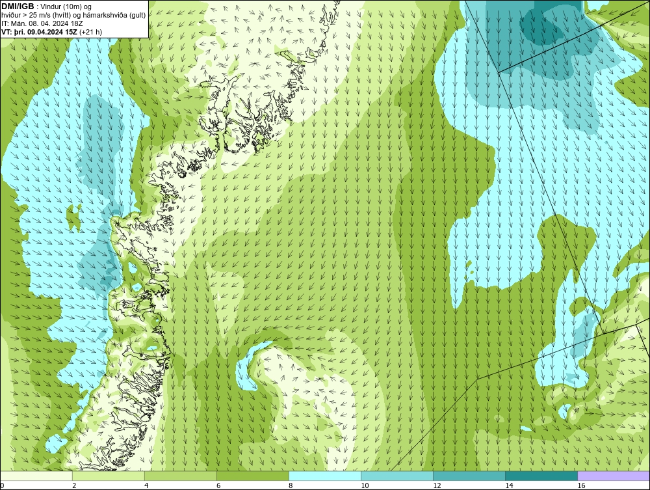Image resolution: width=650 pixels, height=490 pixels.
Task: Click the 'VT: þri. 09.04.2024 15Z' line
Action: coord(40,32)
